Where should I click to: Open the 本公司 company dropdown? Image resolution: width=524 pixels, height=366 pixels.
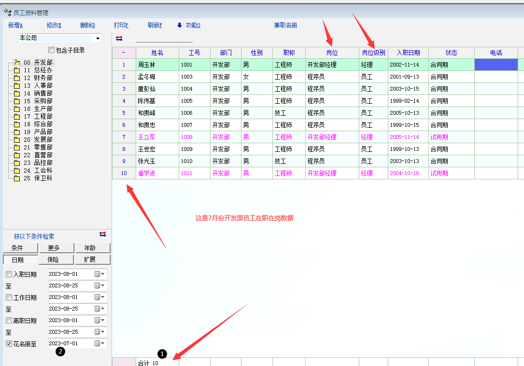click(x=98, y=38)
